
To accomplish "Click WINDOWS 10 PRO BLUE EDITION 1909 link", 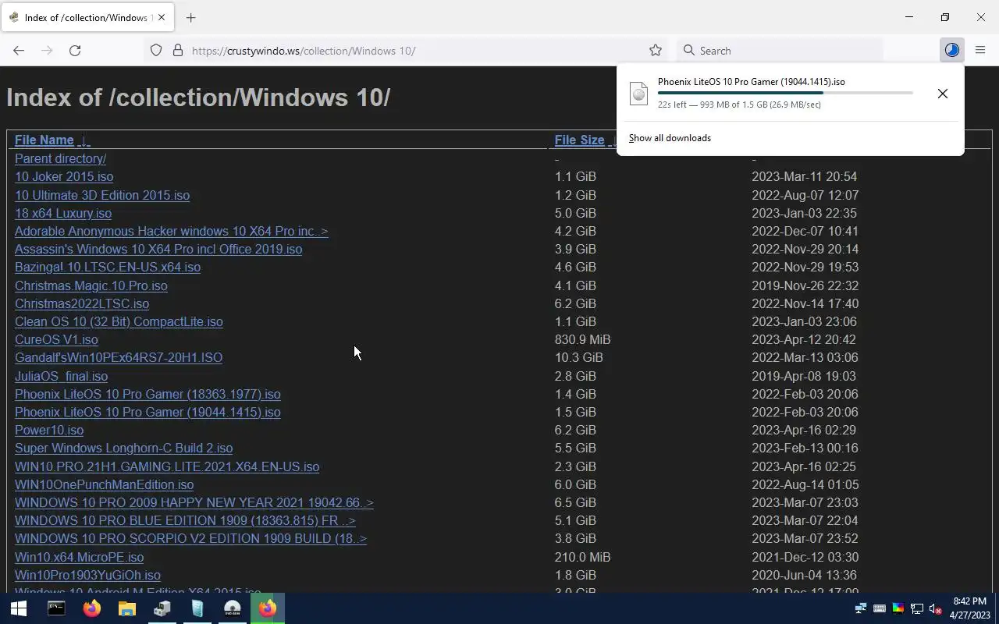I will 185,520.
